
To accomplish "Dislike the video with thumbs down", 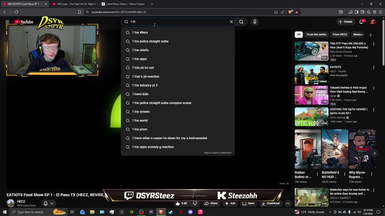I will (195, 203).
